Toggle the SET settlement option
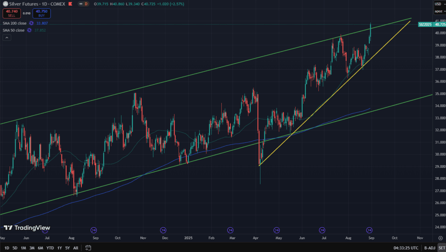446x252 pixels. coord(442,248)
